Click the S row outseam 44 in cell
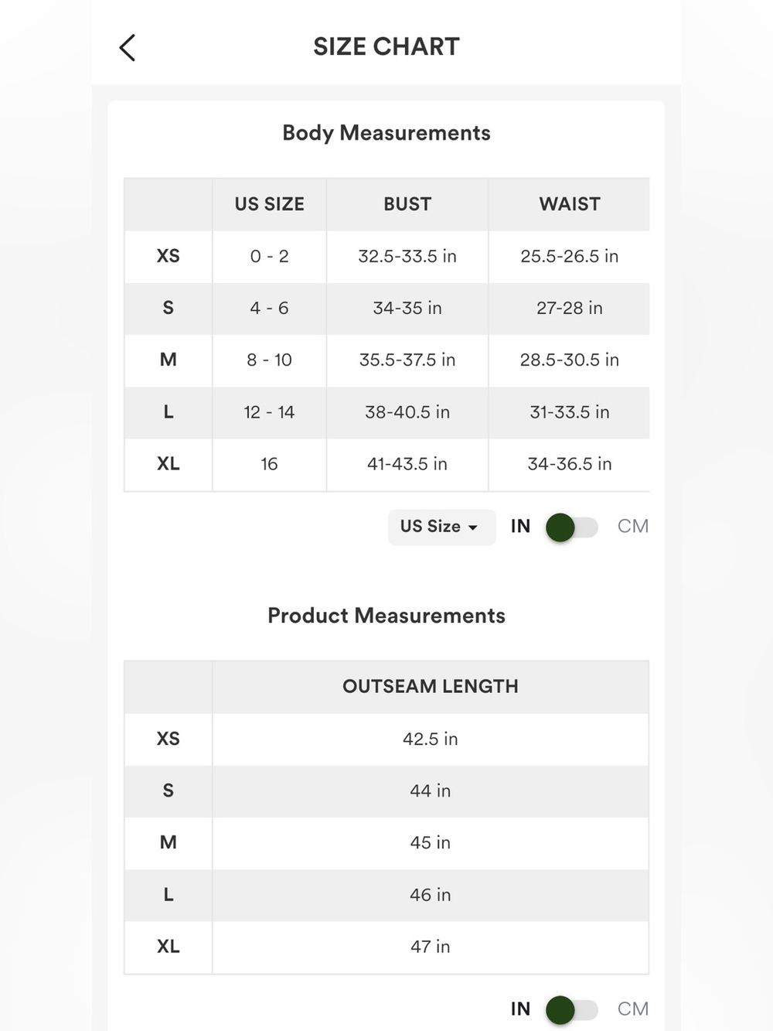Screen dimensions: 773x1031 click(431, 790)
